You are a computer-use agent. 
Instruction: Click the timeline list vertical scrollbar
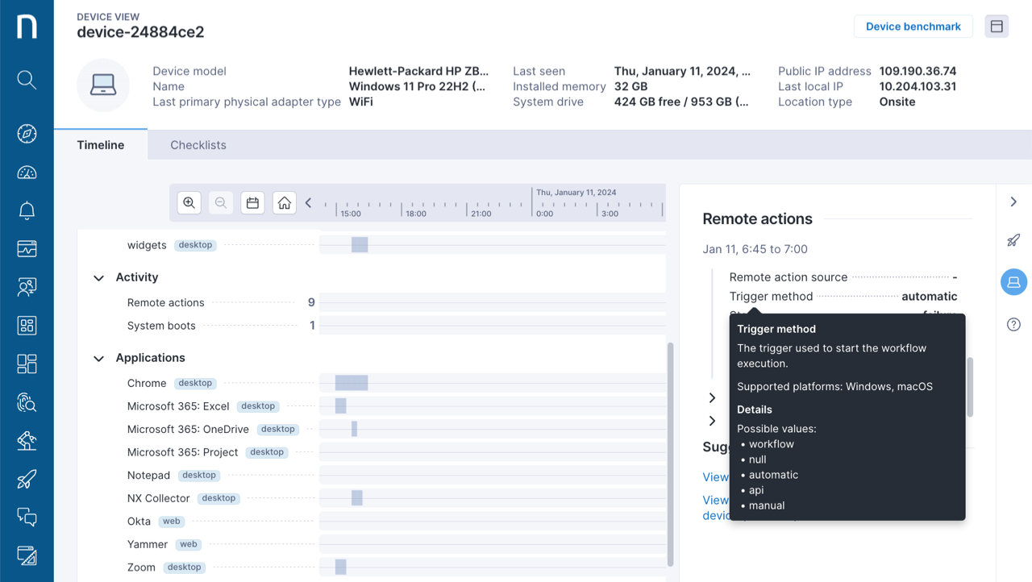point(670,451)
